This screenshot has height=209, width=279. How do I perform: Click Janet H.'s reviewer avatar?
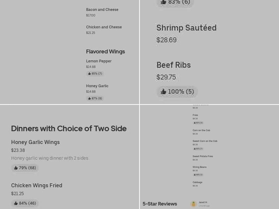click(x=194, y=204)
